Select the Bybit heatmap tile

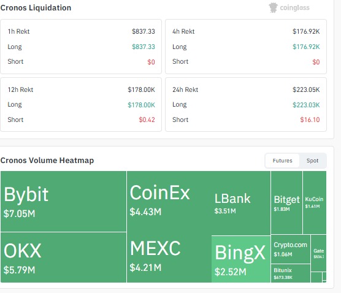coord(64,201)
